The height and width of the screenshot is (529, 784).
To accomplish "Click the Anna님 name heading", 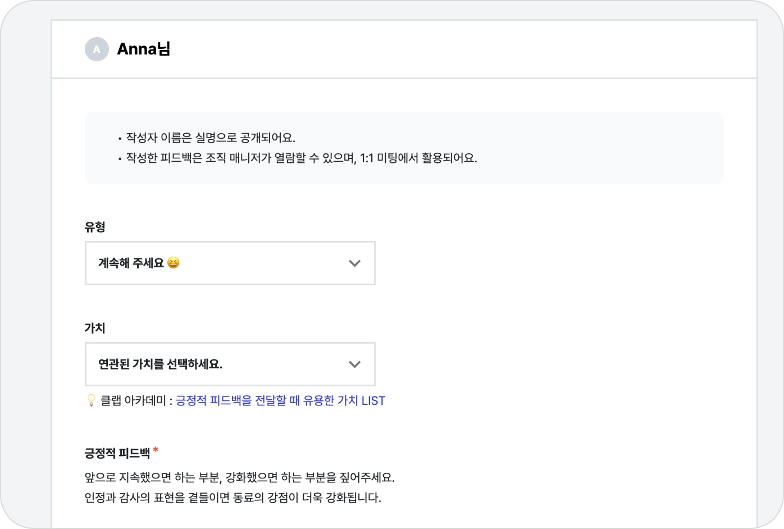I will coord(144,49).
